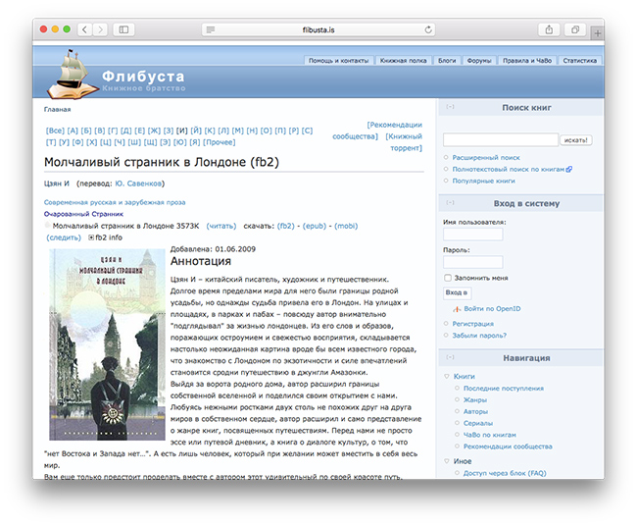Toggle the Запомнить меня checkbox

(448, 278)
